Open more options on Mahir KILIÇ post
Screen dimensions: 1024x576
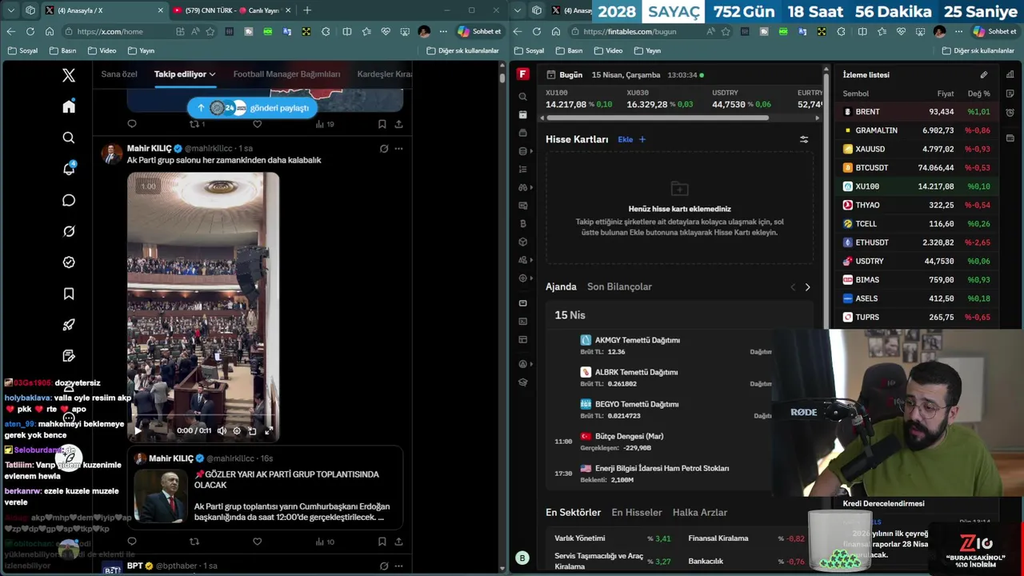click(x=398, y=148)
